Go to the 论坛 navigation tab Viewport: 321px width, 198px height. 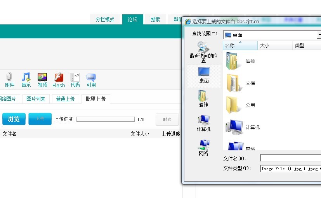coord(133,19)
